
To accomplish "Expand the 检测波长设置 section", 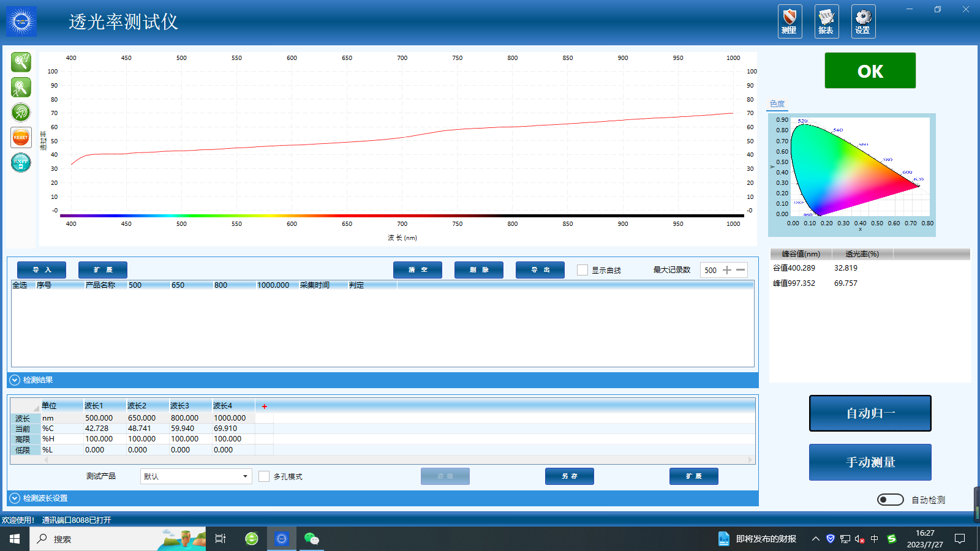I will click(15, 498).
